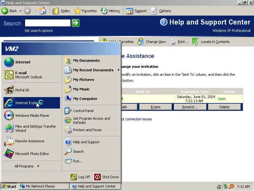
Task: Open My Documents
Action: click(x=92, y=60)
